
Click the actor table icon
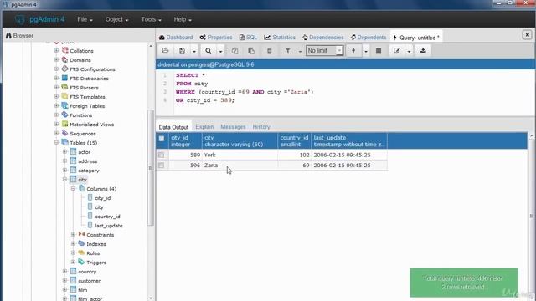[73, 152]
